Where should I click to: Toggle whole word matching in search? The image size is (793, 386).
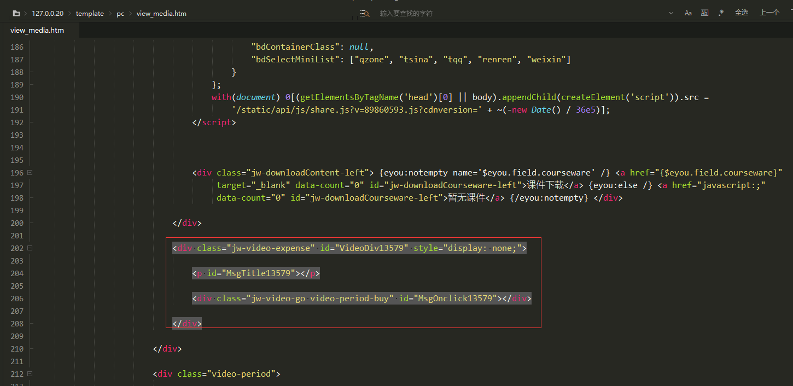(x=705, y=13)
